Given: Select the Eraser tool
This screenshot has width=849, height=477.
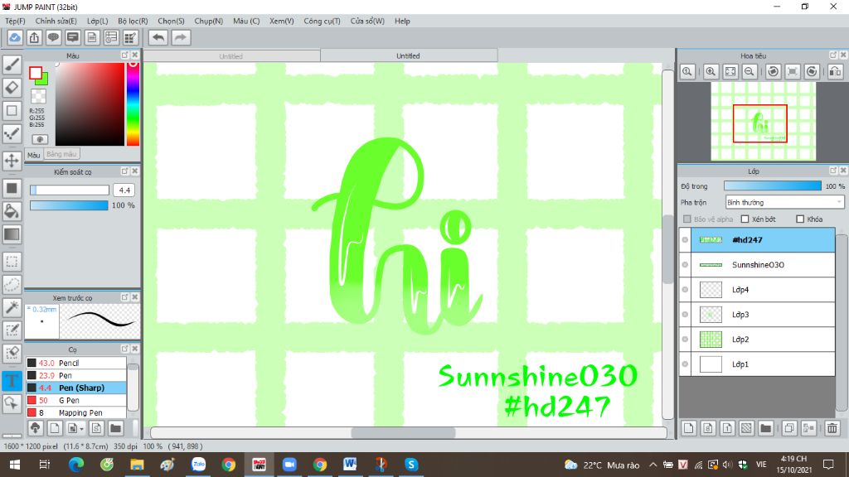Looking at the screenshot, I should [x=12, y=87].
